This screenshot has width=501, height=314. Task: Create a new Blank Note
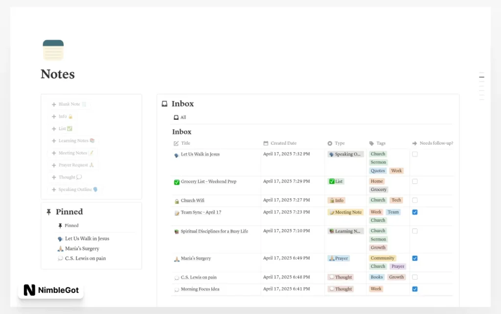click(69, 105)
